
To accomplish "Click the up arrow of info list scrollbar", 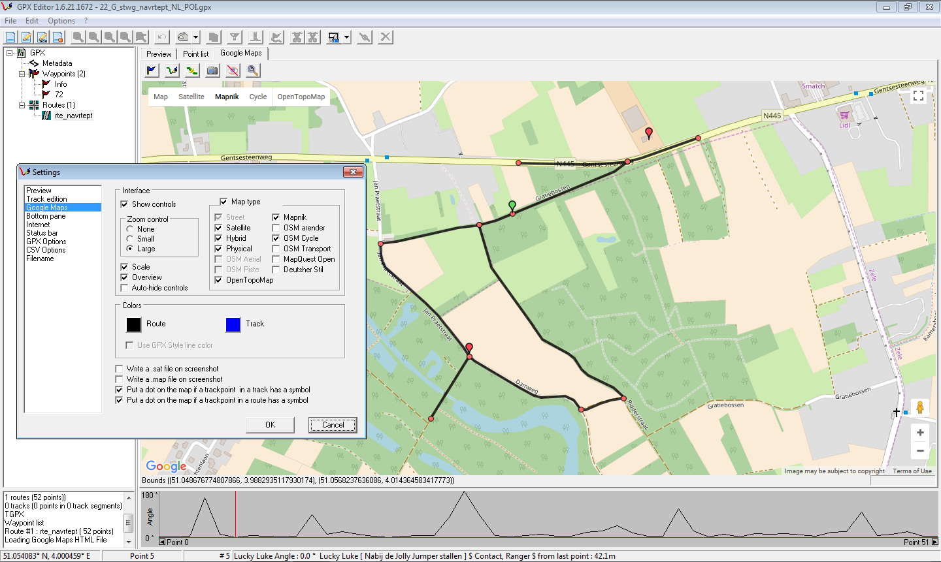I will click(129, 498).
